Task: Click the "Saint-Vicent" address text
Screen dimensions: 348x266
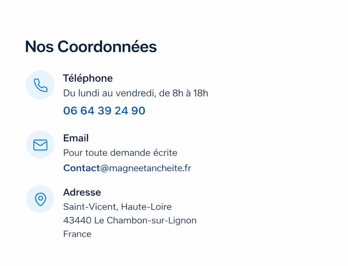Action: click(89, 207)
